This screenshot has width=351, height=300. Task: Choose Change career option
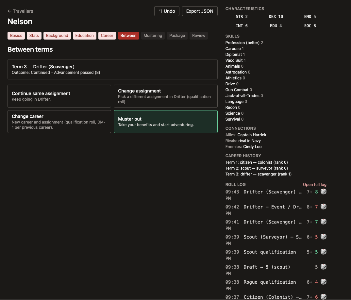[59, 122]
